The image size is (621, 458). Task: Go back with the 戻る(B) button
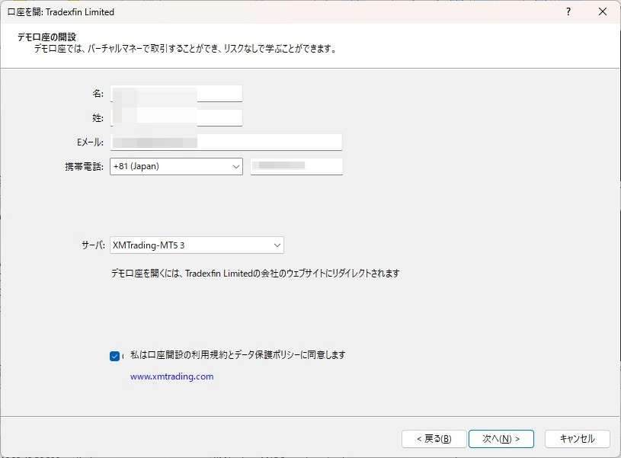click(x=434, y=439)
